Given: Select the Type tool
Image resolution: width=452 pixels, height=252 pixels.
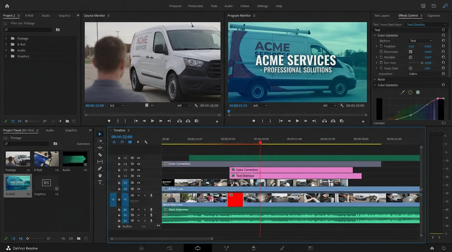Looking at the screenshot, I should tap(100, 182).
